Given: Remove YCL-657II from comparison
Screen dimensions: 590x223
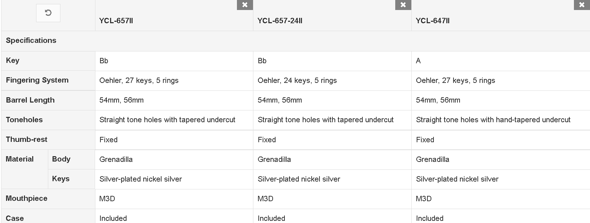Looking at the screenshot, I should click(x=245, y=5).
